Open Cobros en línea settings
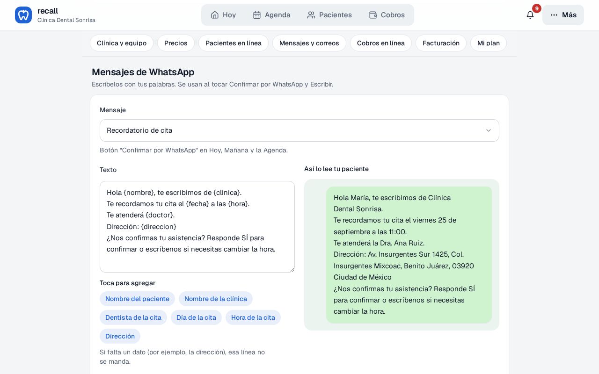 point(381,43)
